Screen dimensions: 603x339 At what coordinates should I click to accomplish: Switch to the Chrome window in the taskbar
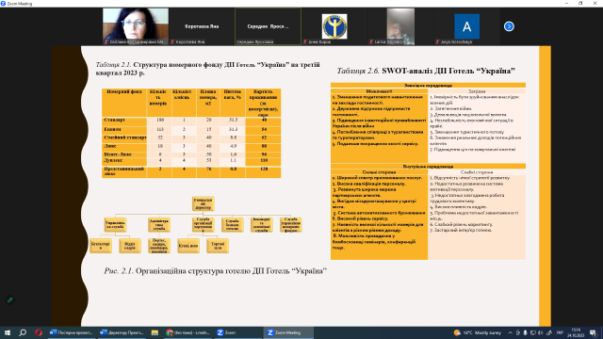coord(187,332)
